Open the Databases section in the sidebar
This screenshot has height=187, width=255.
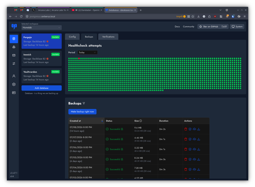click(14, 39)
